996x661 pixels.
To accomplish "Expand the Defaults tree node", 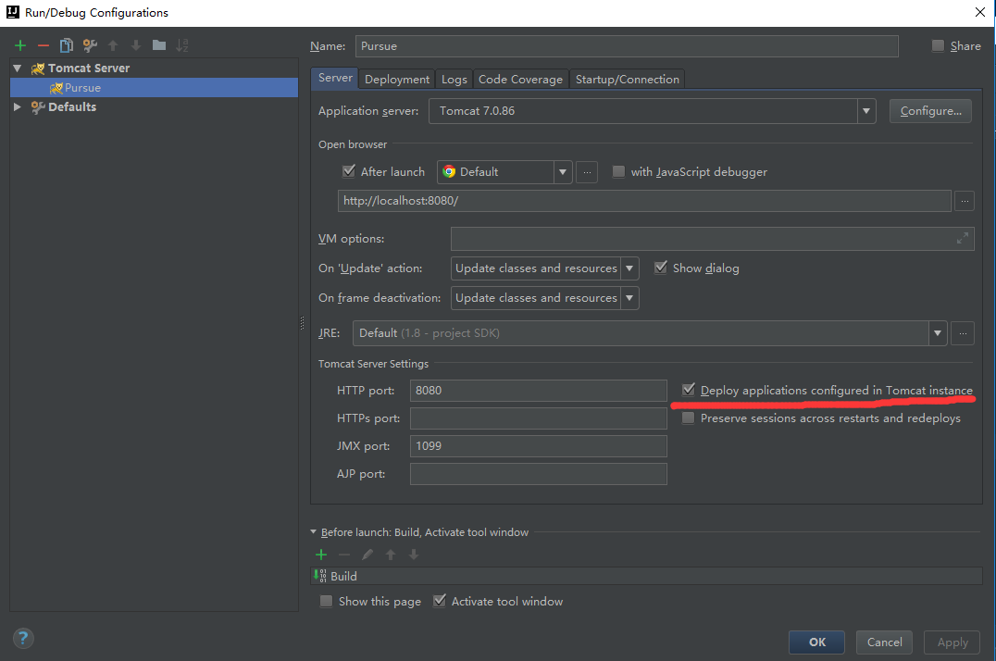I will point(18,106).
